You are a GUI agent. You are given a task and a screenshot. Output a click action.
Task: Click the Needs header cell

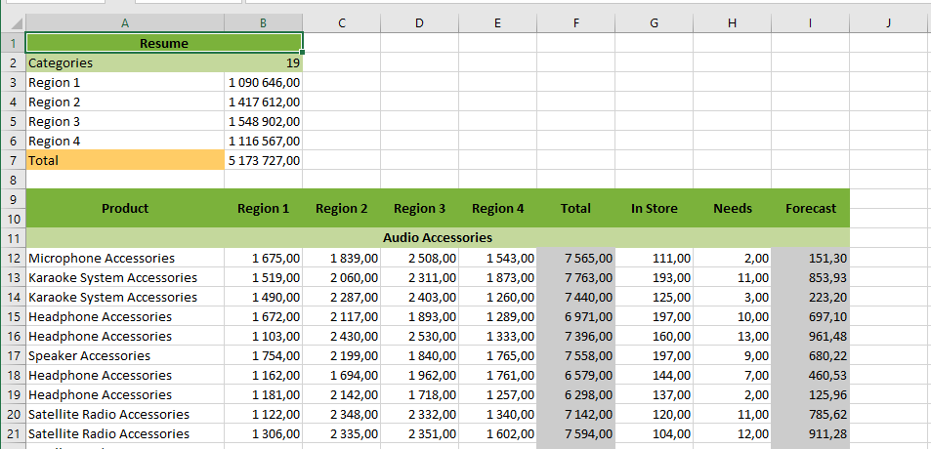coord(732,208)
